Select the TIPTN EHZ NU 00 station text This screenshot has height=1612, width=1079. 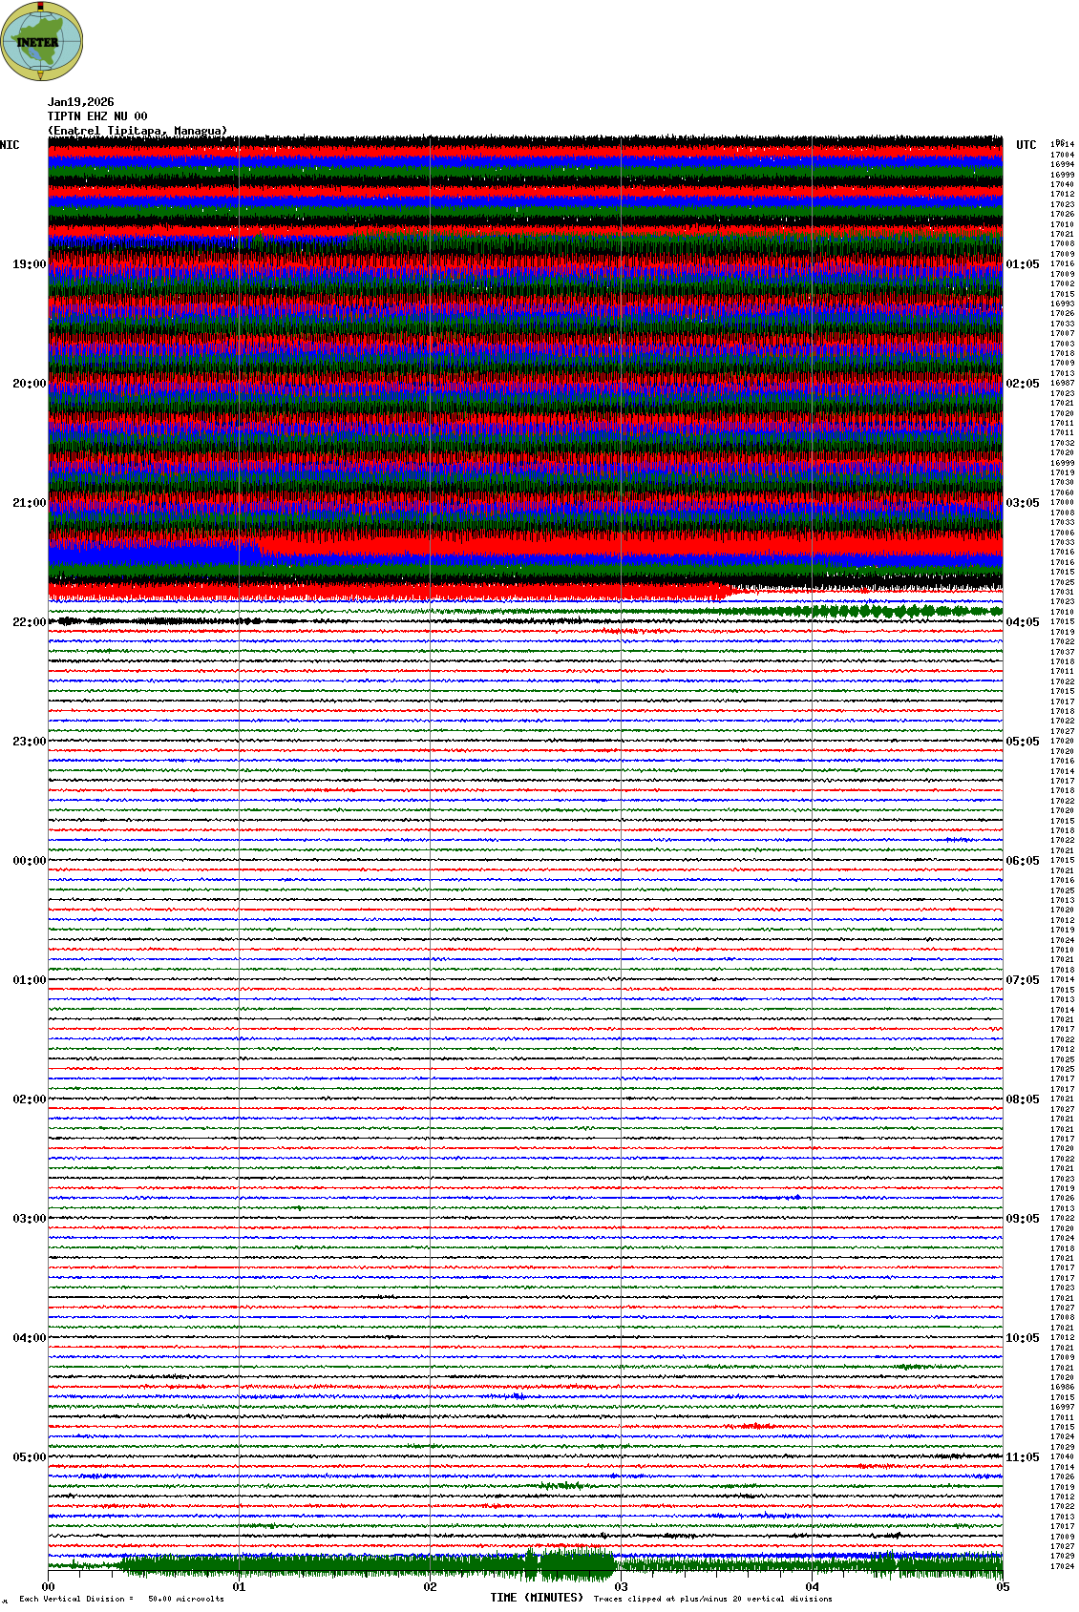[97, 116]
